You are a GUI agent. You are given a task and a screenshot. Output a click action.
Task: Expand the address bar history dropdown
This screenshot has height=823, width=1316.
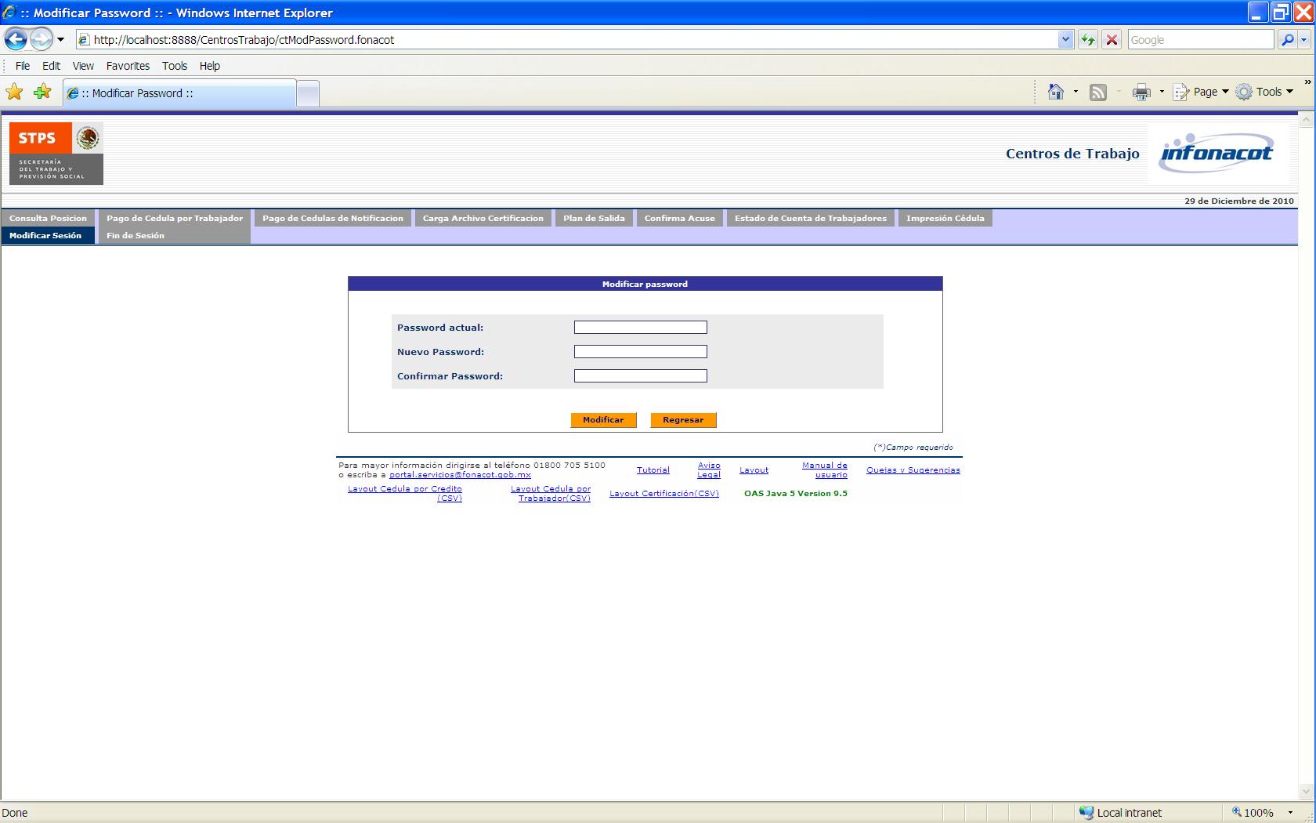click(x=1065, y=39)
